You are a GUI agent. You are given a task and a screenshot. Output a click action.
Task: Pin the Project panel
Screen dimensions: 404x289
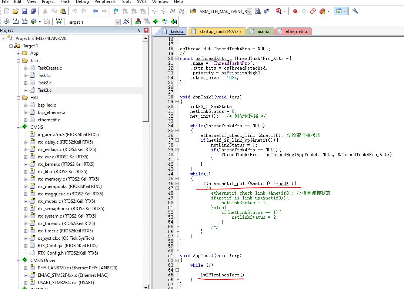pyautogui.click(x=139, y=30)
